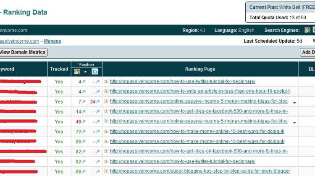Click the 'Region: All' text
The height and width of the screenshot is (176, 315).
pyautogui.click(x=194, y=30)
